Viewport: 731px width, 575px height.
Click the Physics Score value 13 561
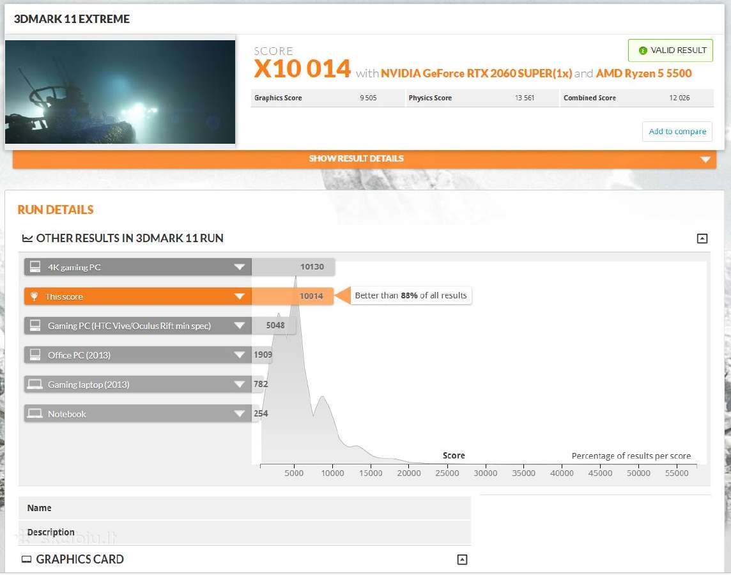tap(525, 98)
